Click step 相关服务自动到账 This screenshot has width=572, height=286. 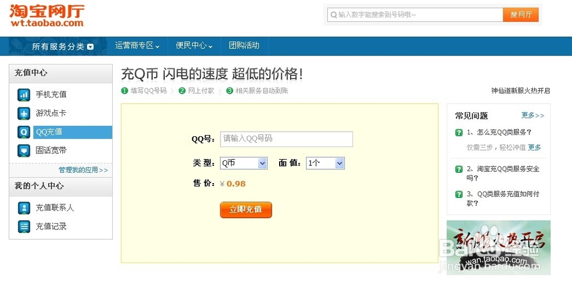261,91
